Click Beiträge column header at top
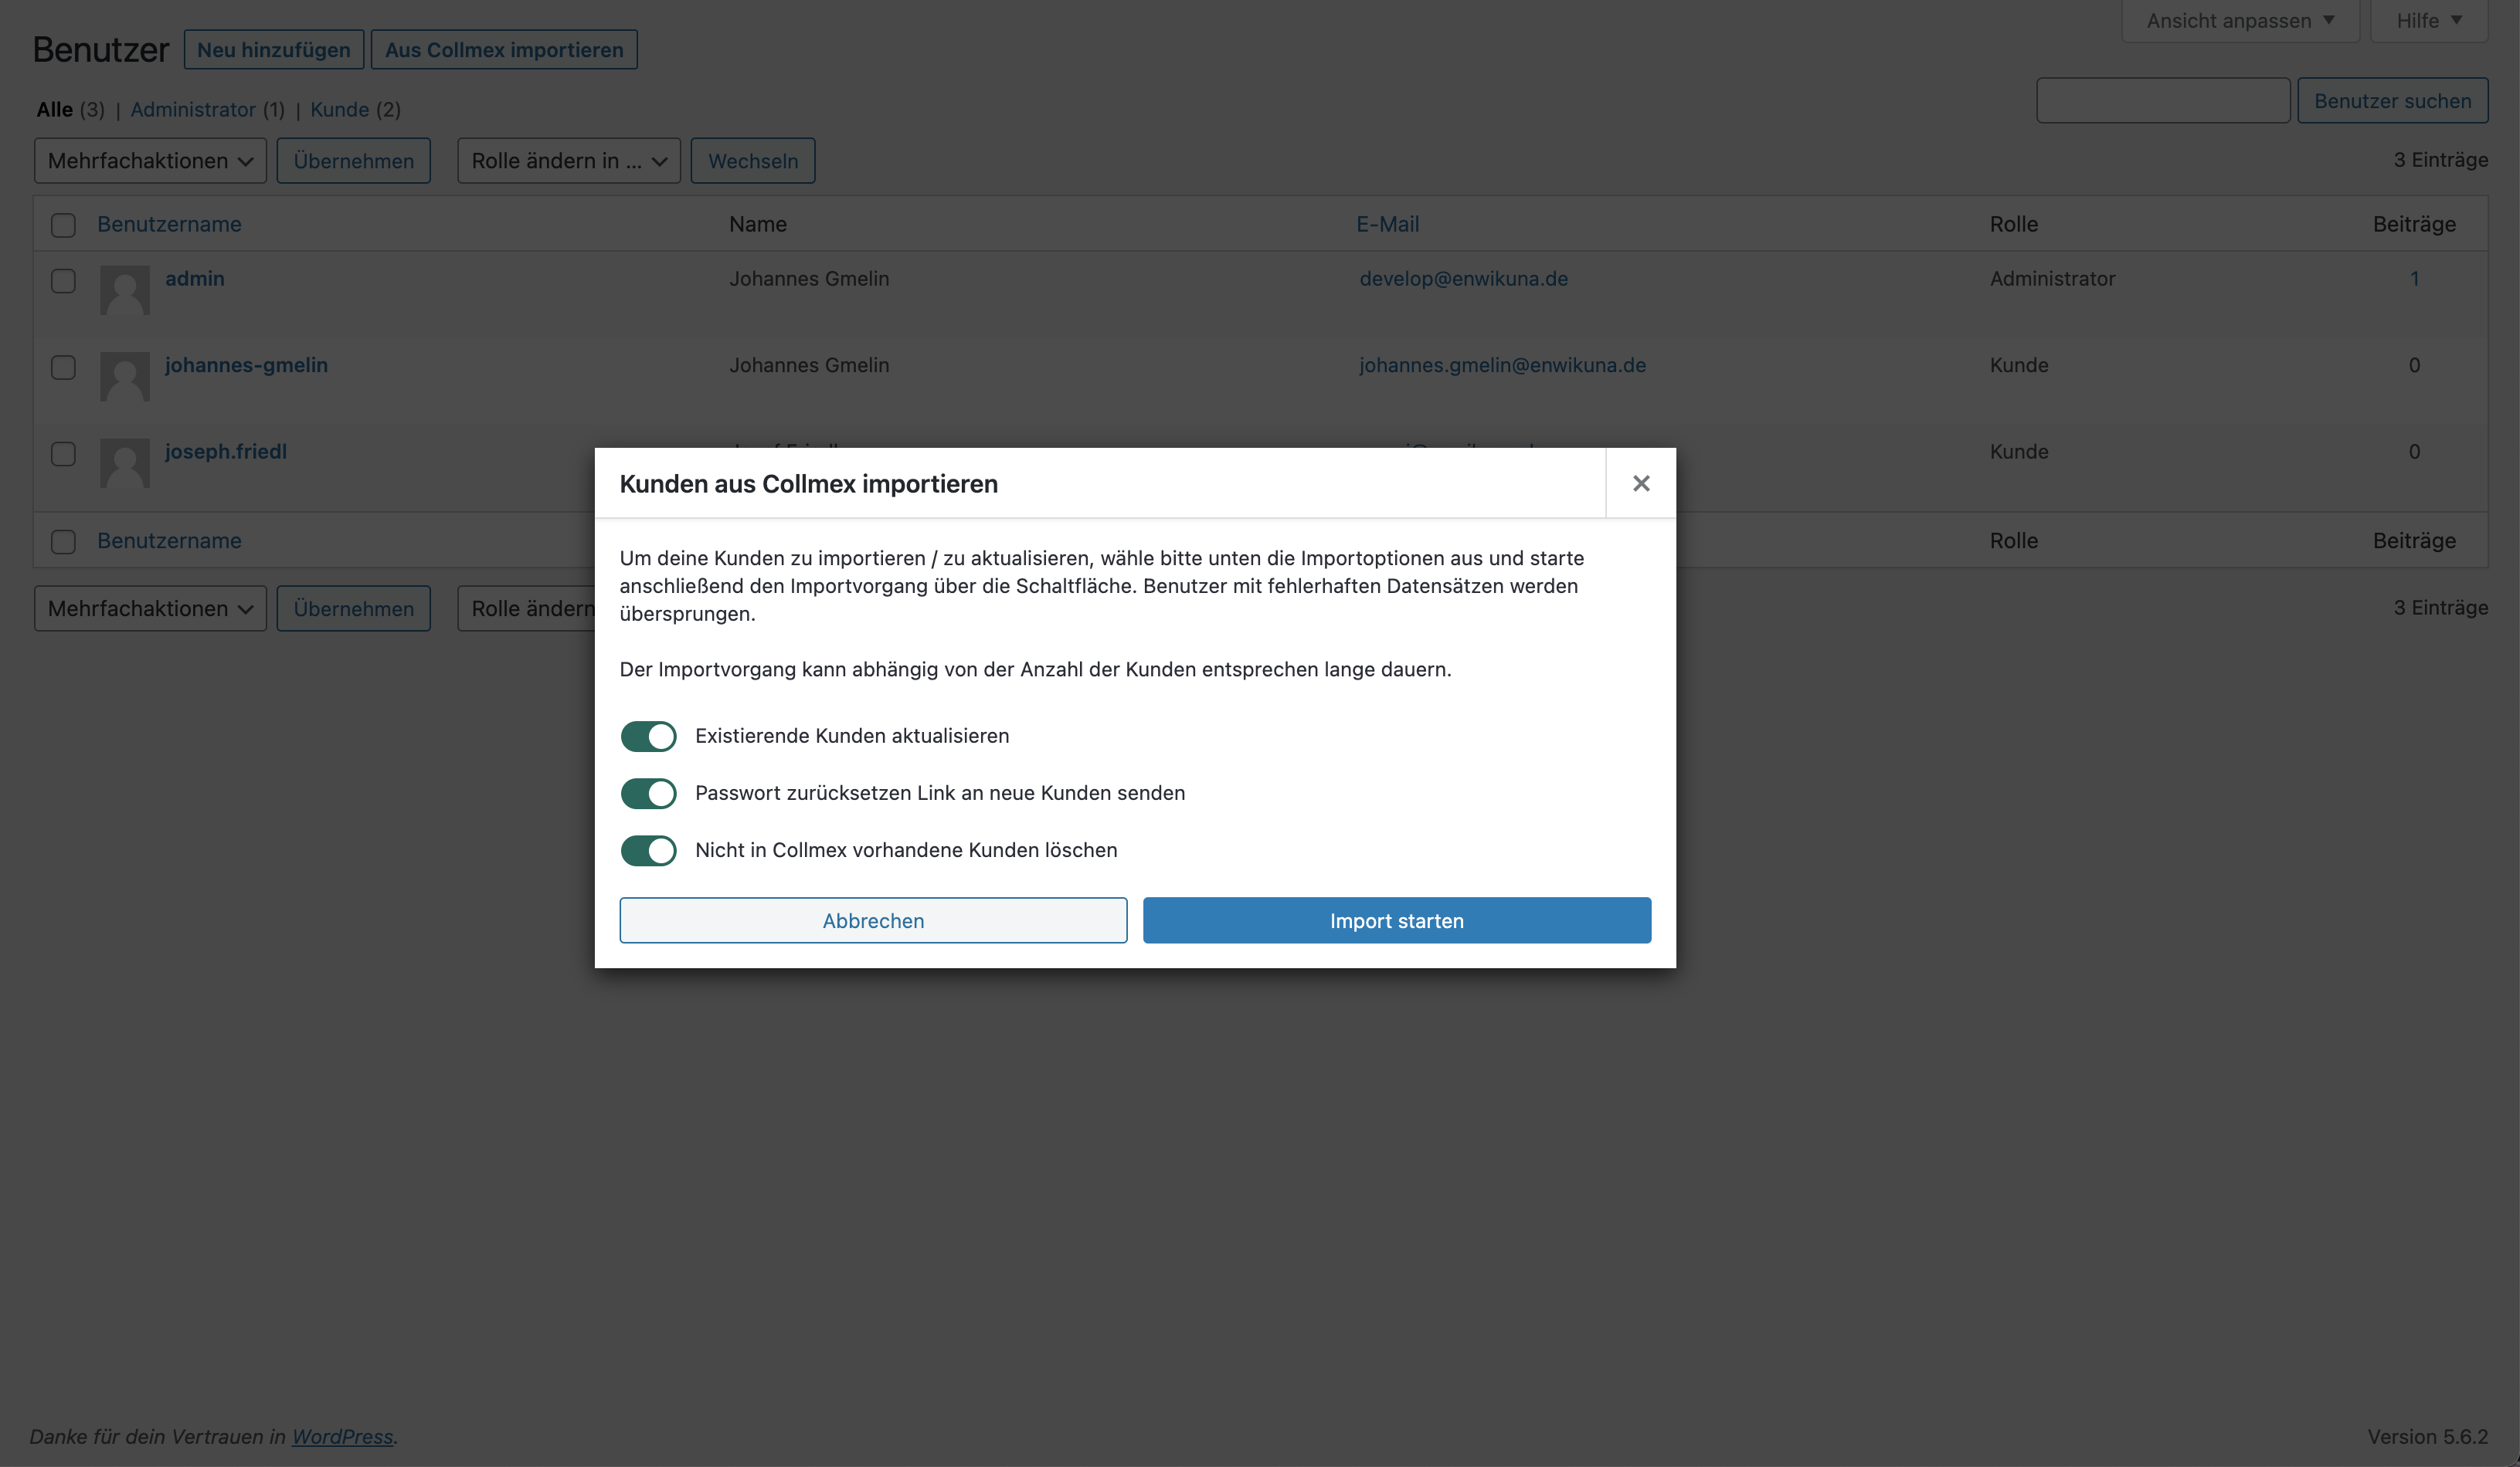This screenshot has height=1467, width=2520. pos(2414,225)
